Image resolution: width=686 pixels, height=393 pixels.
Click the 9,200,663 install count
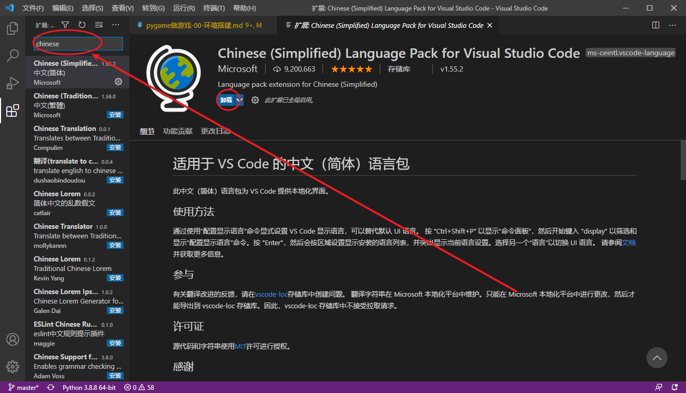[294, 69]
